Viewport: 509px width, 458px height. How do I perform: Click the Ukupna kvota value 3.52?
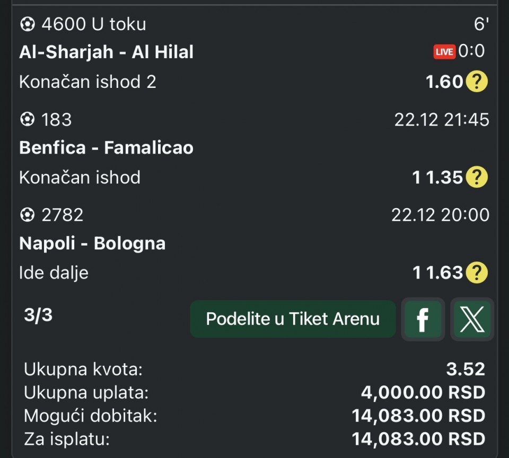466,369
